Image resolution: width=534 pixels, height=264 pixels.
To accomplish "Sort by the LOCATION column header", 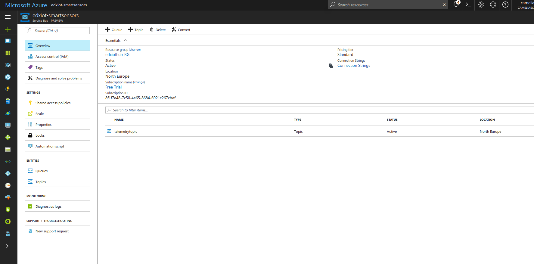I will (x=487, y=120).
